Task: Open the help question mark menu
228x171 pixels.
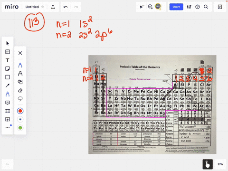Action: 198,7
